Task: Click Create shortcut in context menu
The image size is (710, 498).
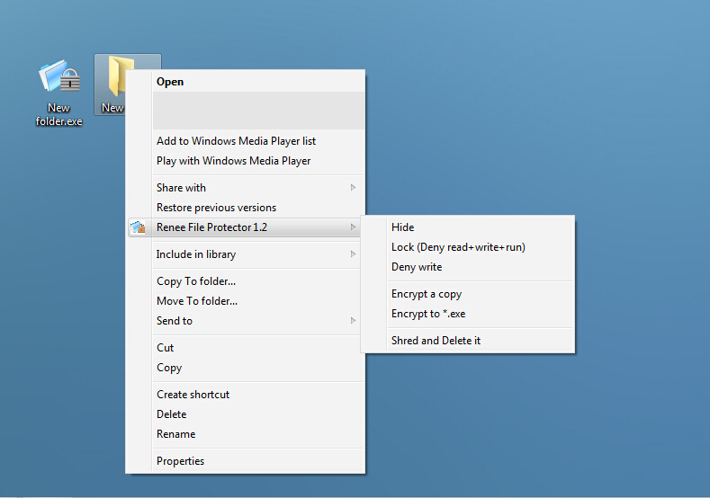Action: (x=193, y=395)
